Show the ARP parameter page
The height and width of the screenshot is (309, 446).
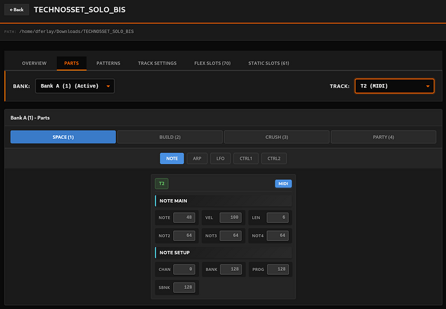[x=197, y=158]
